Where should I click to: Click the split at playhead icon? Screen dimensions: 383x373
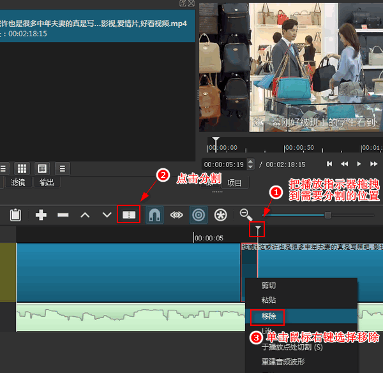[129, 215]
